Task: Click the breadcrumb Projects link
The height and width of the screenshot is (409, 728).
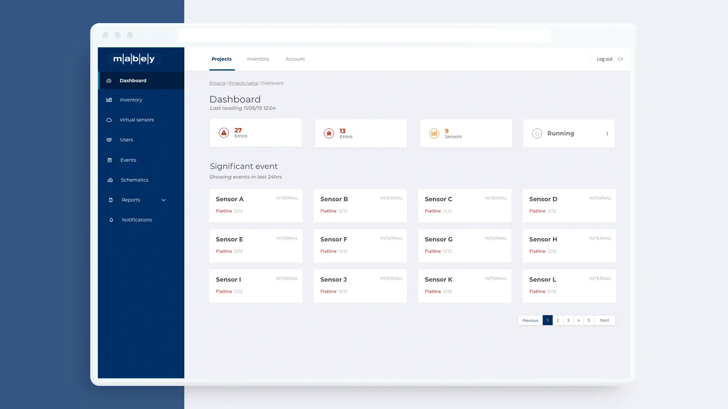Action: tap(217, 83)
